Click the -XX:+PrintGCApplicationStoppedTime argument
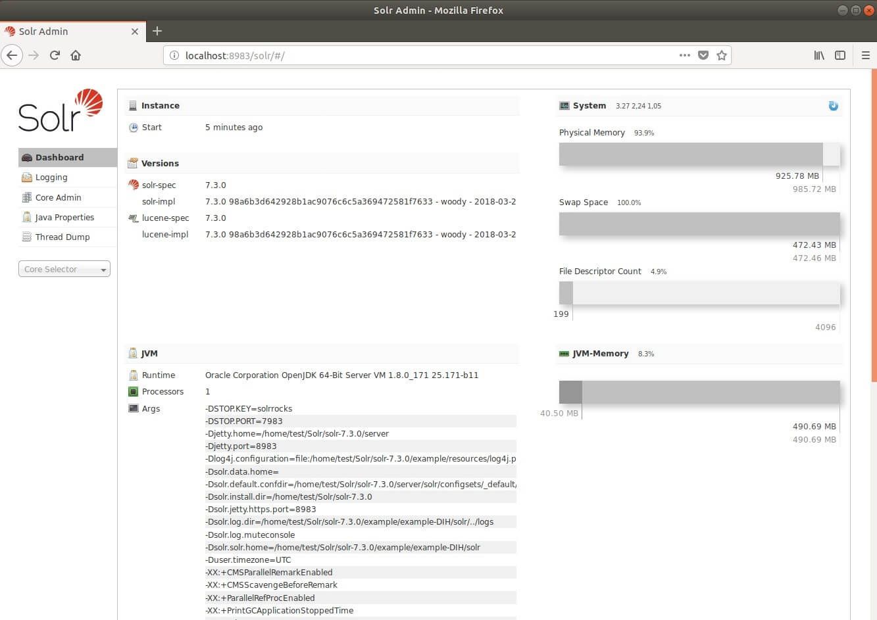 tap(280, 610)
